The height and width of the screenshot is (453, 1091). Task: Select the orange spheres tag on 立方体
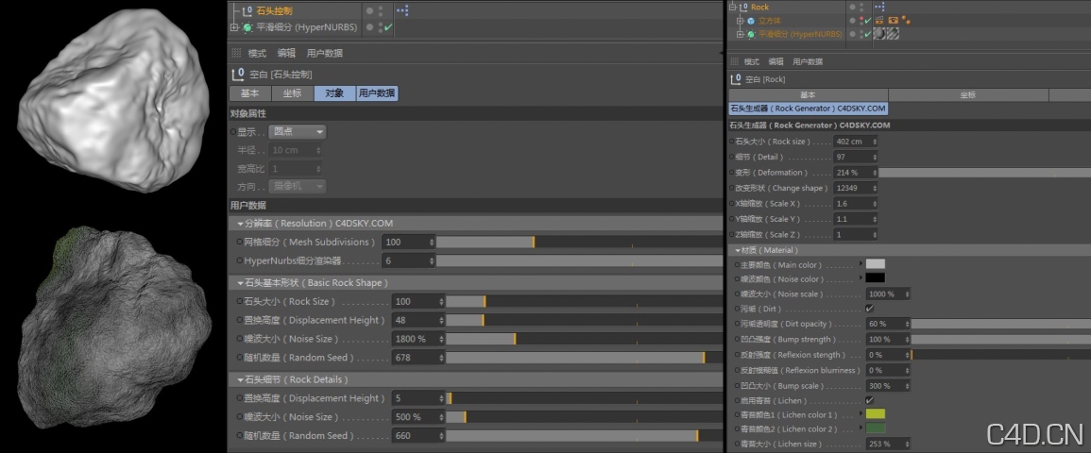point(905,21)
